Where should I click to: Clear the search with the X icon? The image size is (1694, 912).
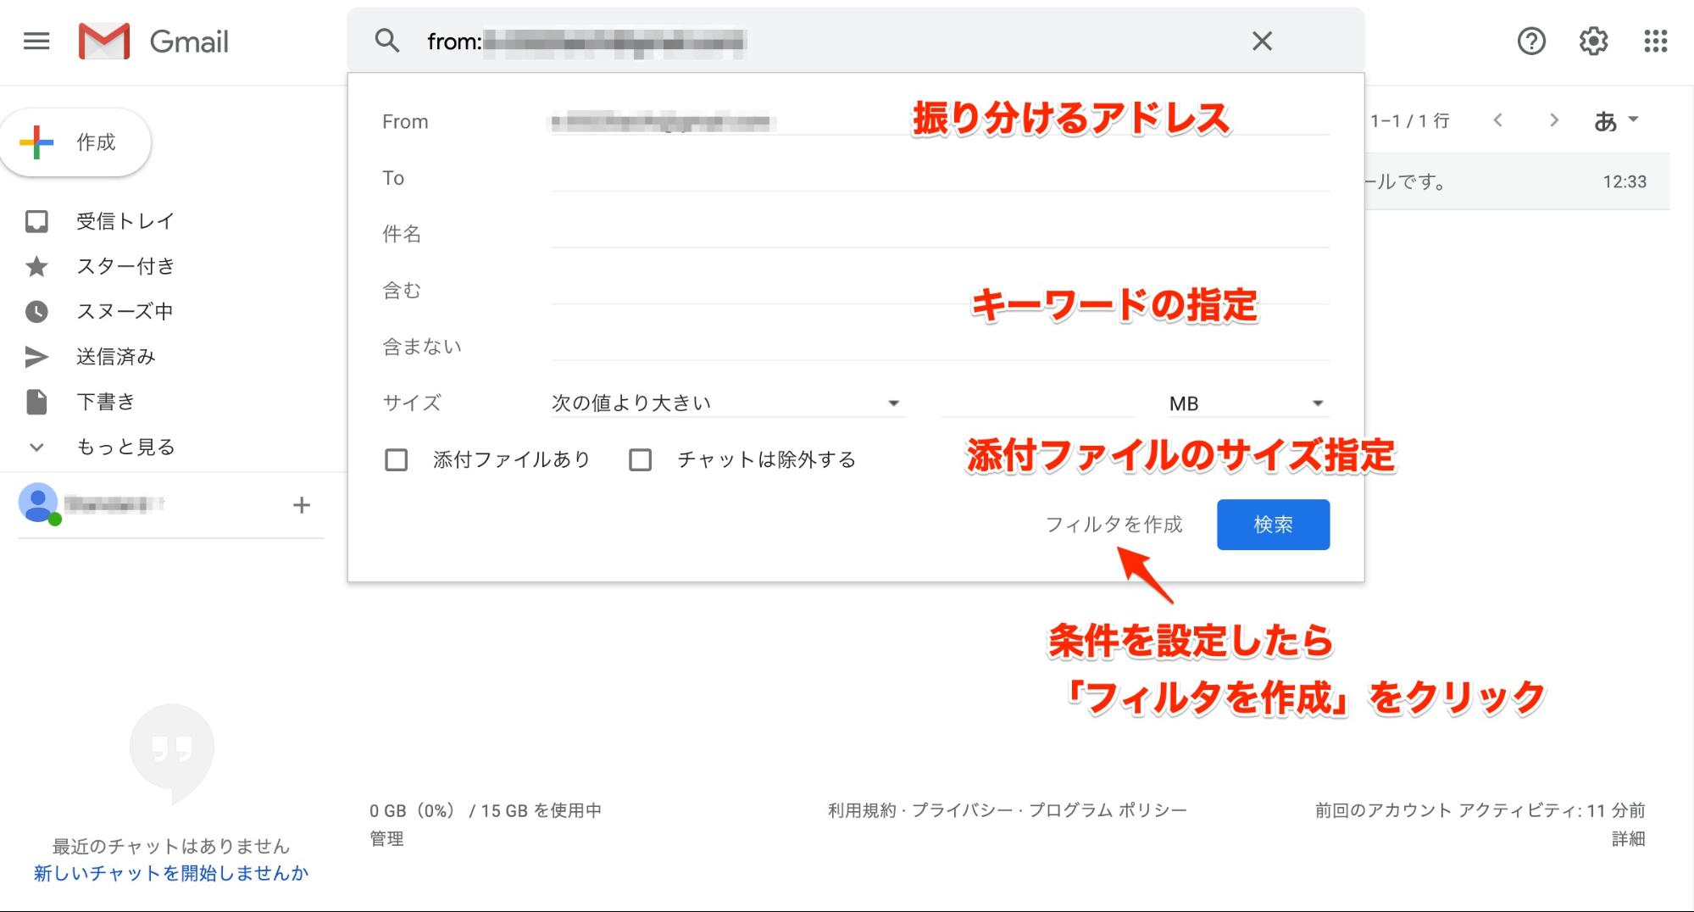1262,41
